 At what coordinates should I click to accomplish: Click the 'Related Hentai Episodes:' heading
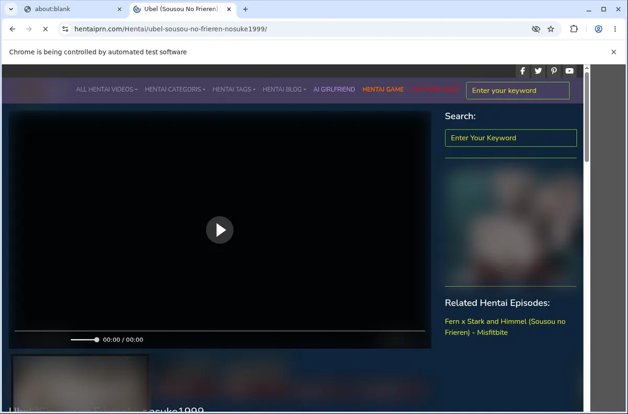(497, 303)
